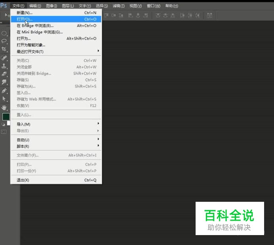Open the 帮助(H) menu
274x245 pixels.
[x=172, y=6]
